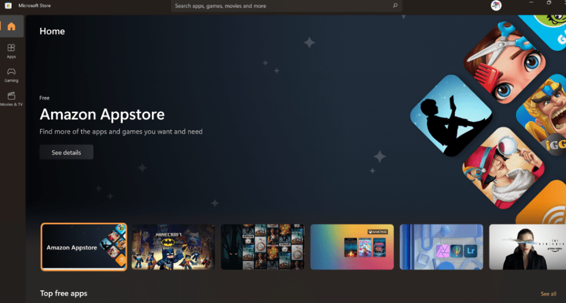Choose the Game Pass carousel thumbnail
Viewport: 566px width, 303px height.
(x=352, y=247)
